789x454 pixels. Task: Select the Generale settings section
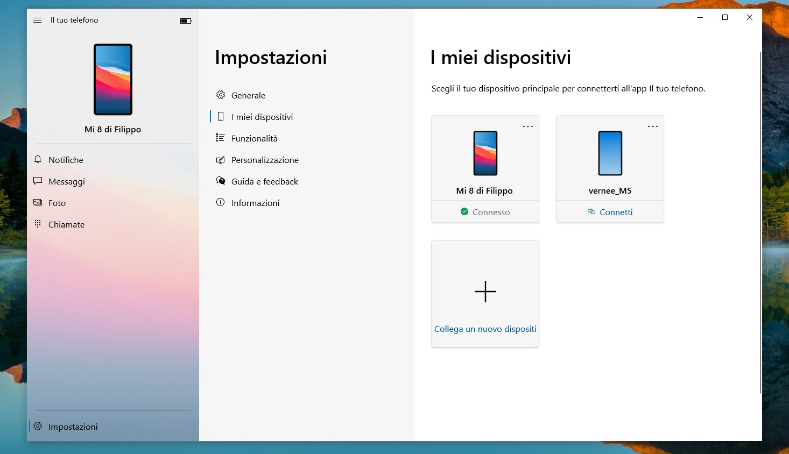[307, 95]
